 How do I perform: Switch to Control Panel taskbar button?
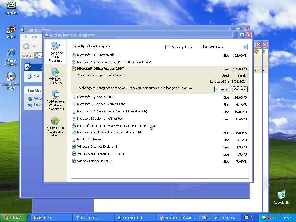point(136,218)
